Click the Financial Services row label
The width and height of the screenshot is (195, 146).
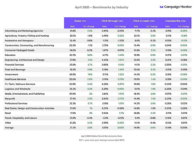pos(15,65)
